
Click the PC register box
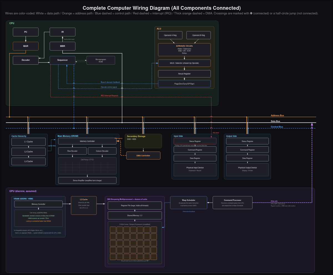click(x=26, y=32)
